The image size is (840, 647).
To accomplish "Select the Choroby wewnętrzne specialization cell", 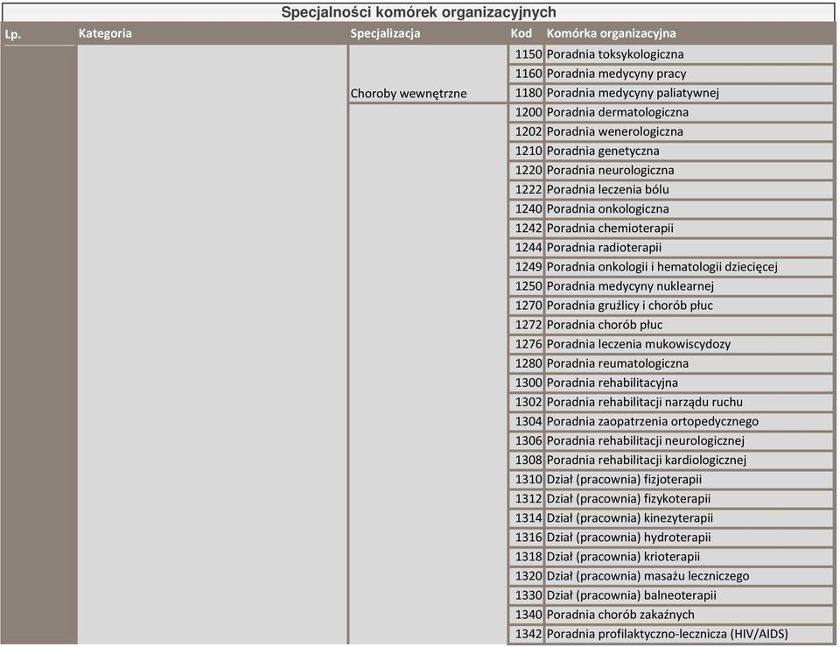I will (x=428, y=74).
